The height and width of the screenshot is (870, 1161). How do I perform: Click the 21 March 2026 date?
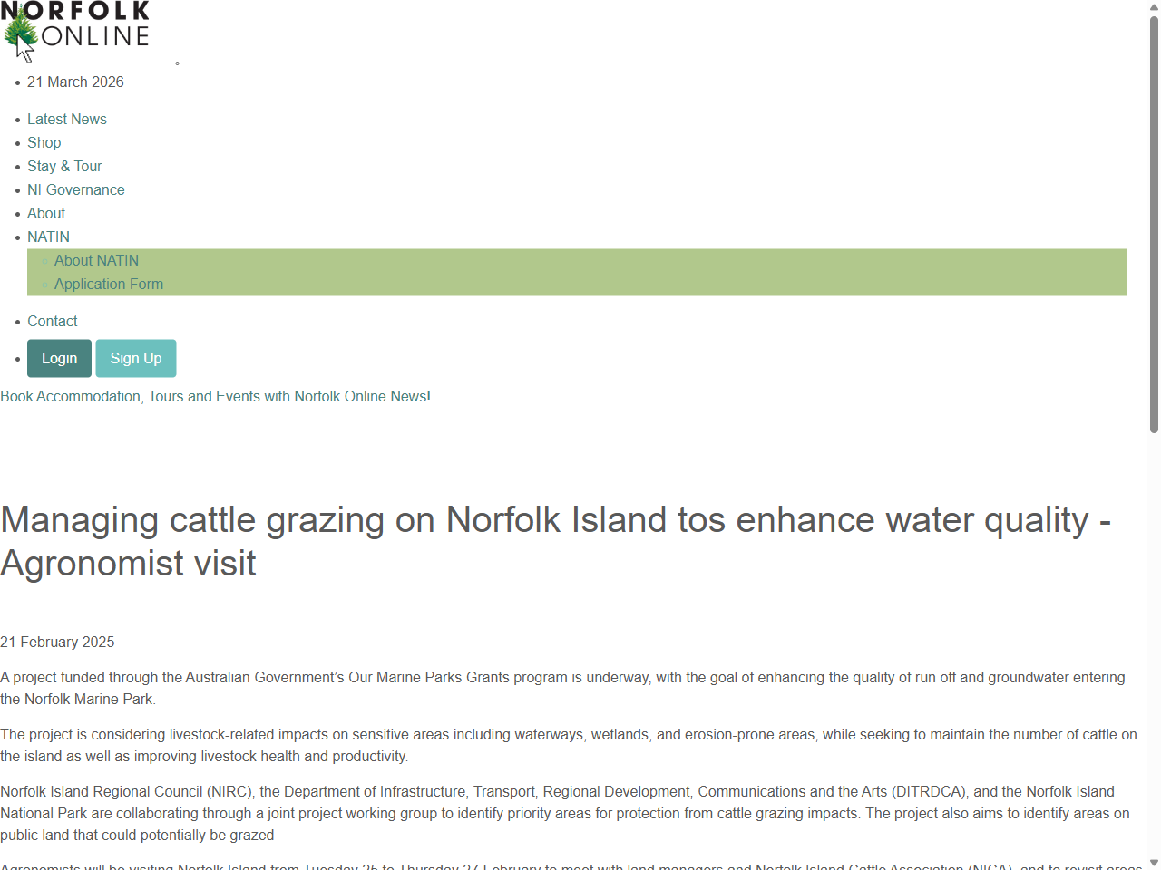(75, 82)
